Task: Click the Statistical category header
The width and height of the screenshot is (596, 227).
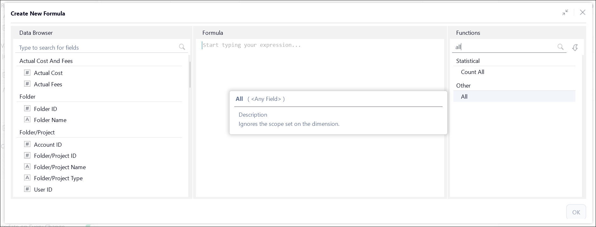Action: click(468, 61)
